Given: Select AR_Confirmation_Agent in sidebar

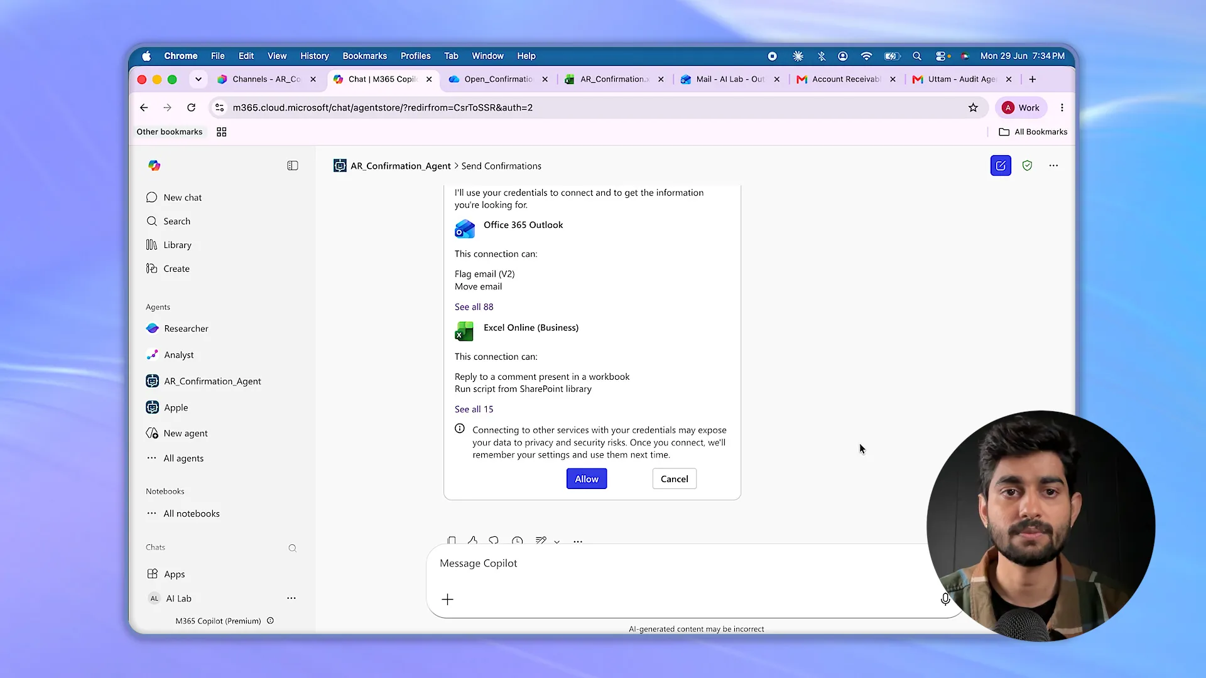Looking at the screenshot, I should point(204,381).
